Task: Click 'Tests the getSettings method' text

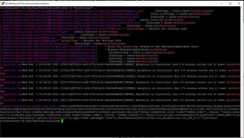Action: 128,47
